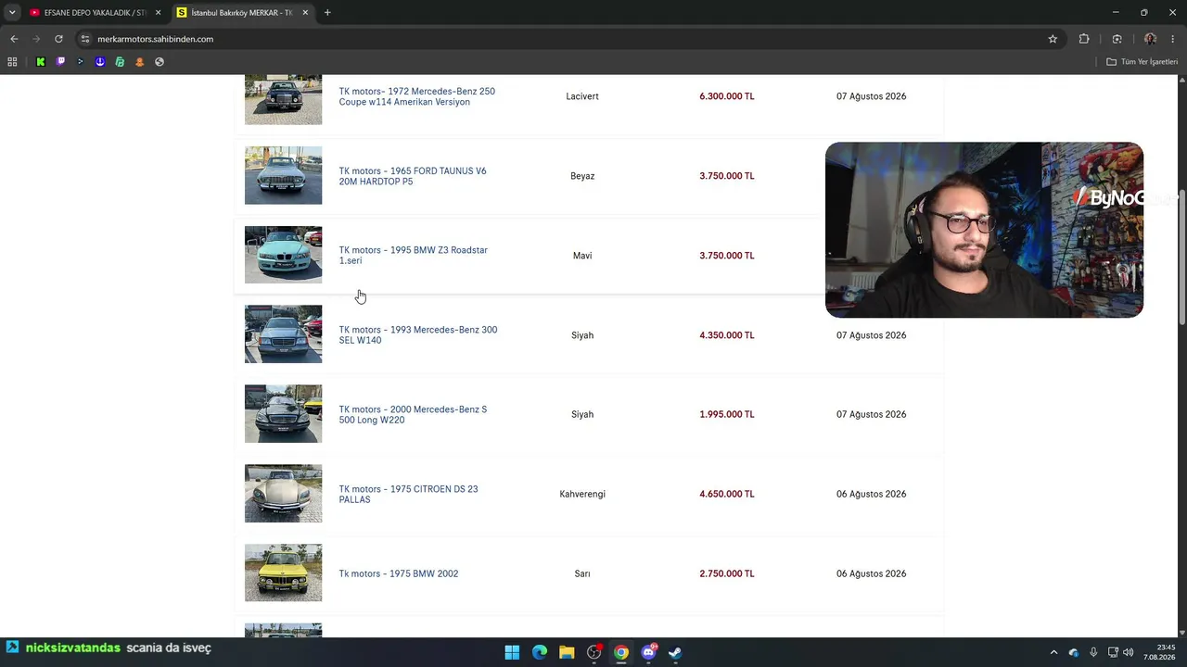Click the page's vertical scrollbar thumb
1187x667 pixels.
(x=1182, y=258)
